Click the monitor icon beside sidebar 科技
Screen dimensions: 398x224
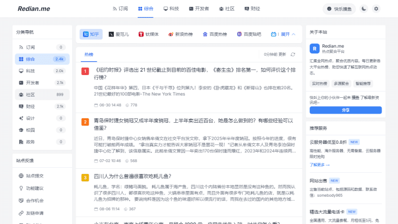pos(21,70)
